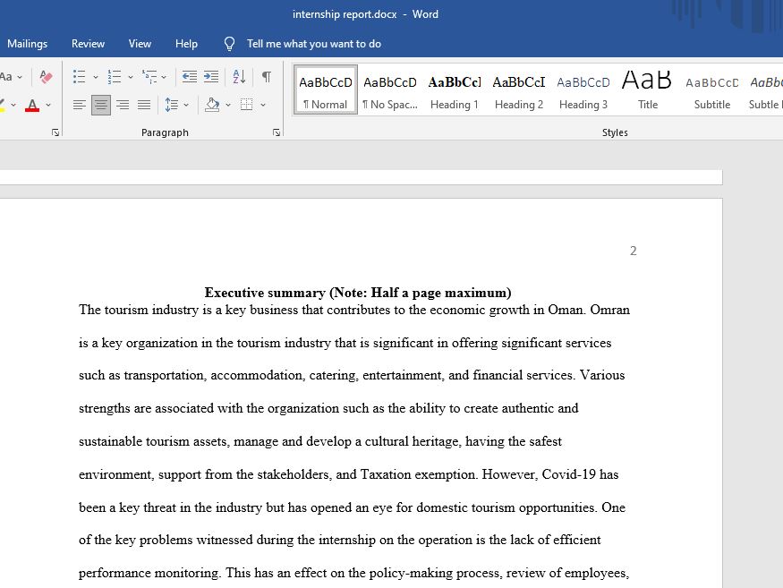Align paragraph text to the right
Viewport: 783px width, 588px height.
pos(123,105)
